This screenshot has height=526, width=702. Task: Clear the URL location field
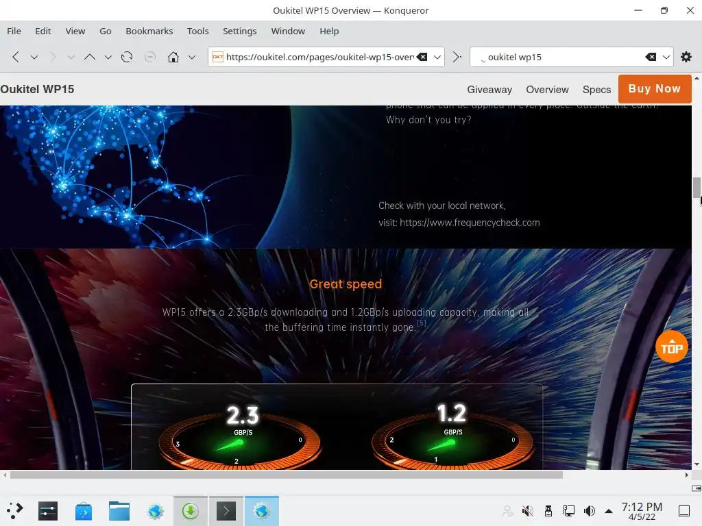click(422, 57)
